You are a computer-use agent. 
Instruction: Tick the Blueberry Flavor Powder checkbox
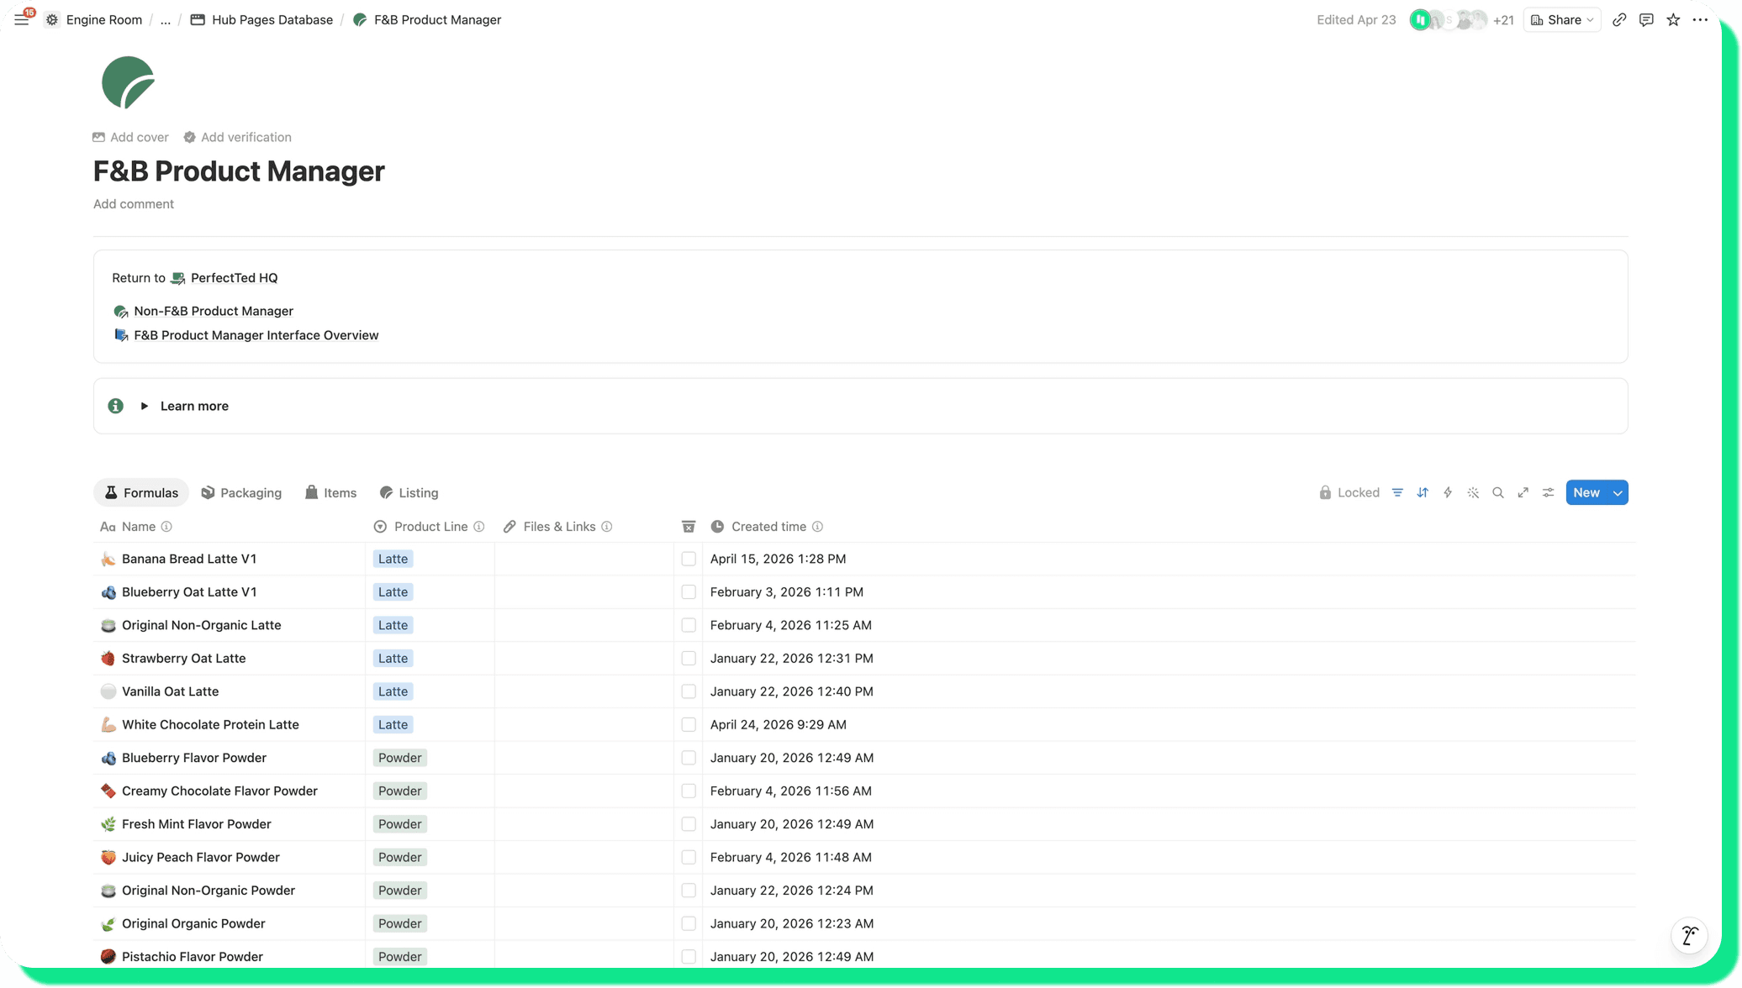[689, 758]
